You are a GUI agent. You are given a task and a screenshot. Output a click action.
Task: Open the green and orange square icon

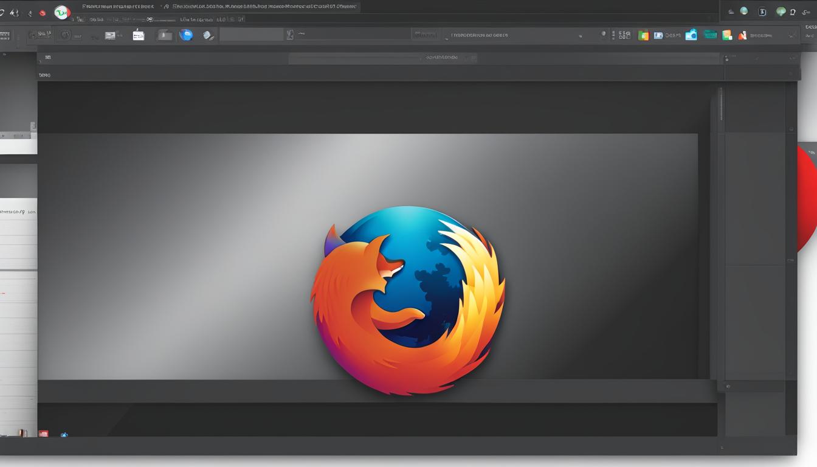coord(643,35)
